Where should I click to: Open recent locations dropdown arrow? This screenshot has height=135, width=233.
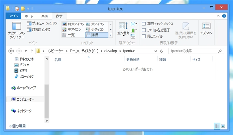click(x=26, y=51)
